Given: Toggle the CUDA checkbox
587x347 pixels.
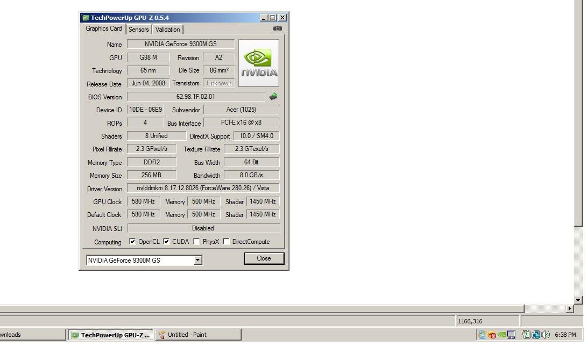Looking at the screenshot, I should (x=166, y=242).
